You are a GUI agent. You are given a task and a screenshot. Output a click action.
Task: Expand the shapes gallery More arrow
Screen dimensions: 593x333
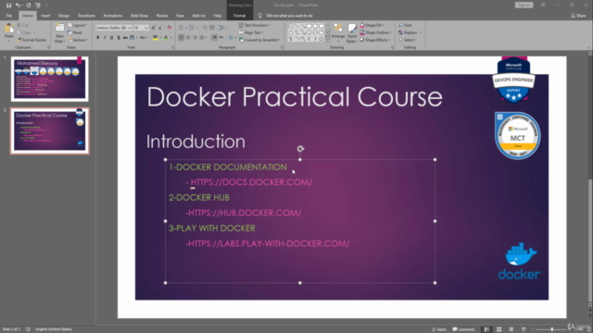pyautogui.click(x=327, y=39)
